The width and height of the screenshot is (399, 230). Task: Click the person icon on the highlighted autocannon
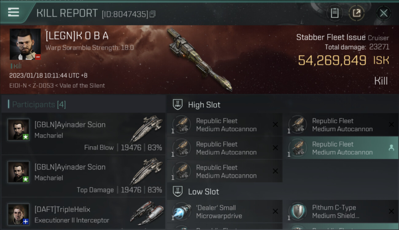click(x=391, y=148)
